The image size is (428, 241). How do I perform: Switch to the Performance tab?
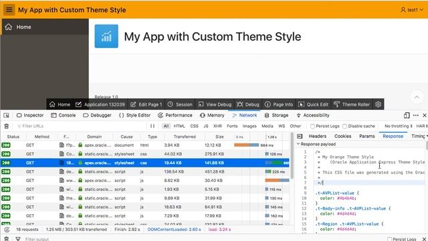pyautogui.click(x=175, y=115)
